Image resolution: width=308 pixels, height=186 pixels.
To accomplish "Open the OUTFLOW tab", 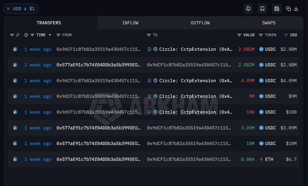I will coord(200,23).
